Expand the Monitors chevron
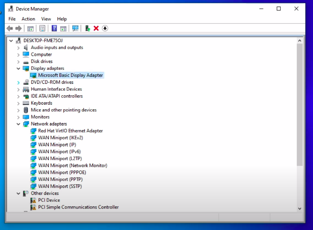Viewport: 313px width, 230px height. [x=19, y=117]
